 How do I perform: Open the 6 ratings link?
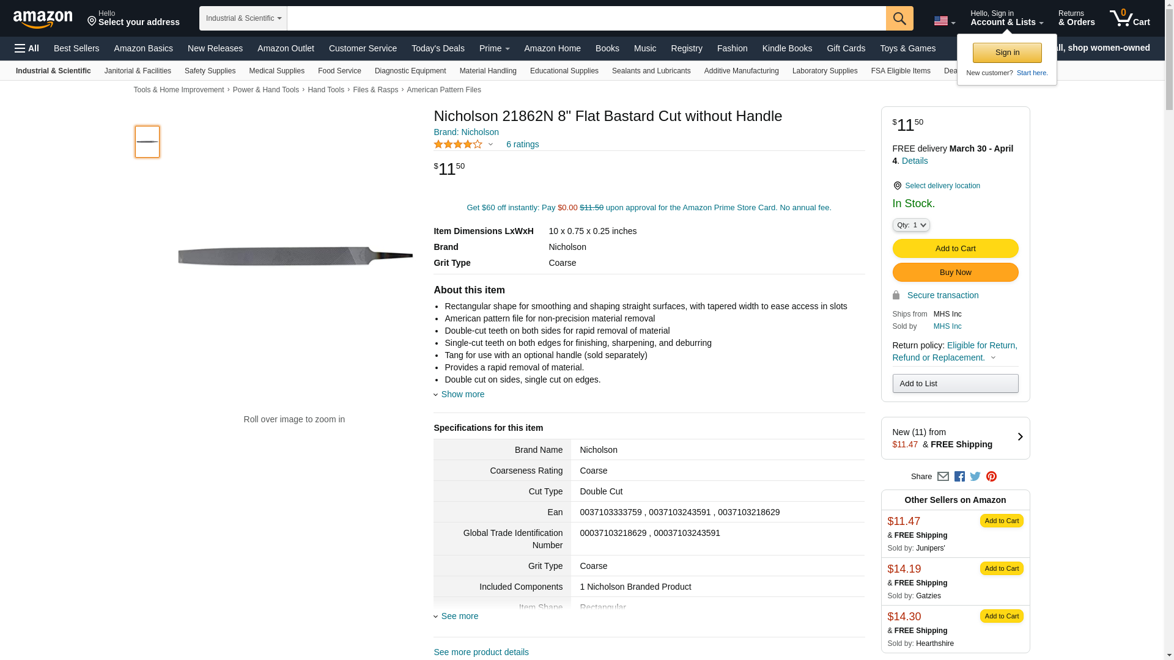[522, 144]
